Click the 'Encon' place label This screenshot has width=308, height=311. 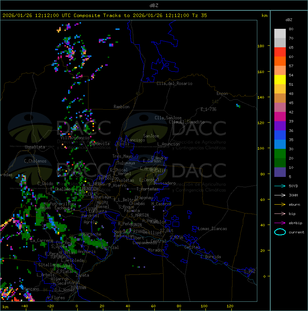point(222,93)
